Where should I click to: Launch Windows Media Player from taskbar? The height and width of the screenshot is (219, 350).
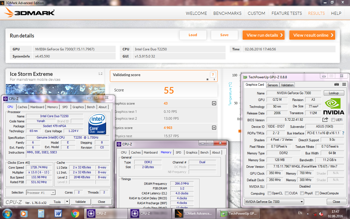click(24, 213)
